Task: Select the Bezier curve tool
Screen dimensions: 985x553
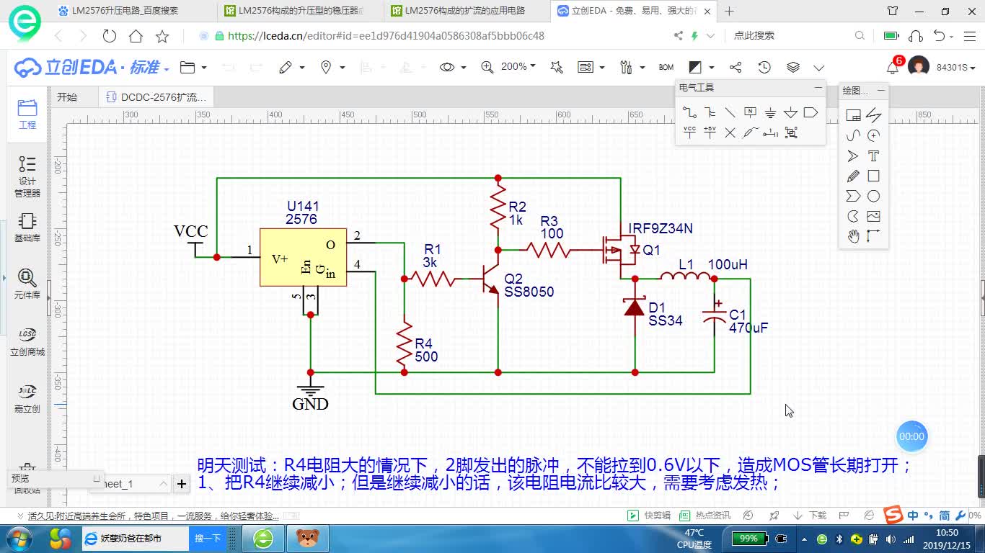Action: (x=853, y=135)
